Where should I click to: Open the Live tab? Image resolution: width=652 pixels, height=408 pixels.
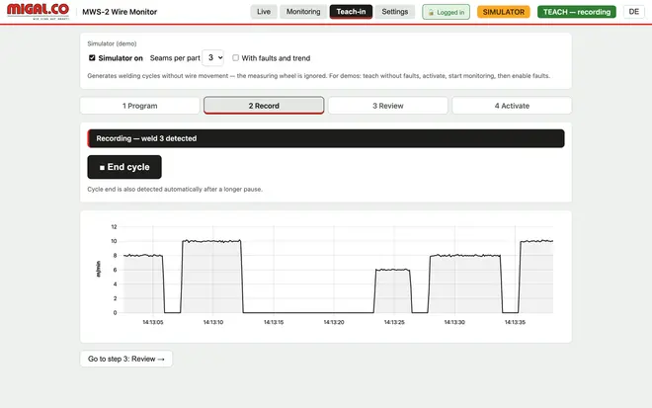tap(264, 12)
